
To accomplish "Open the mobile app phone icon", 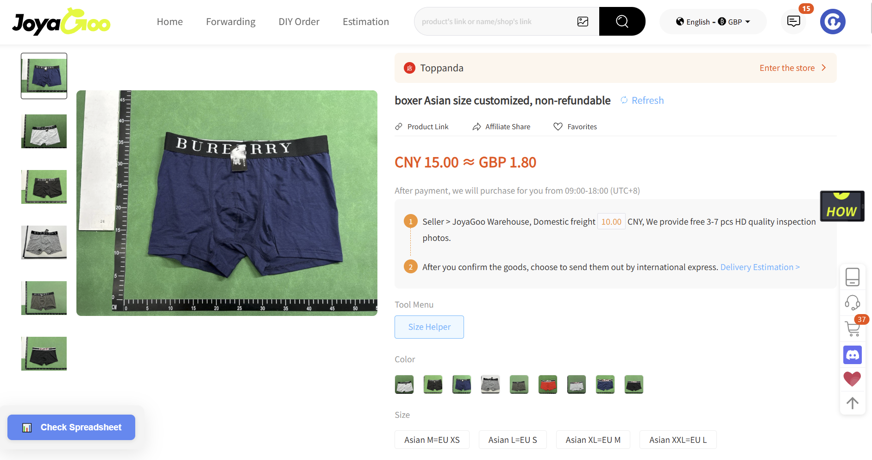I will pyautogui.click(x=853, y=277).
